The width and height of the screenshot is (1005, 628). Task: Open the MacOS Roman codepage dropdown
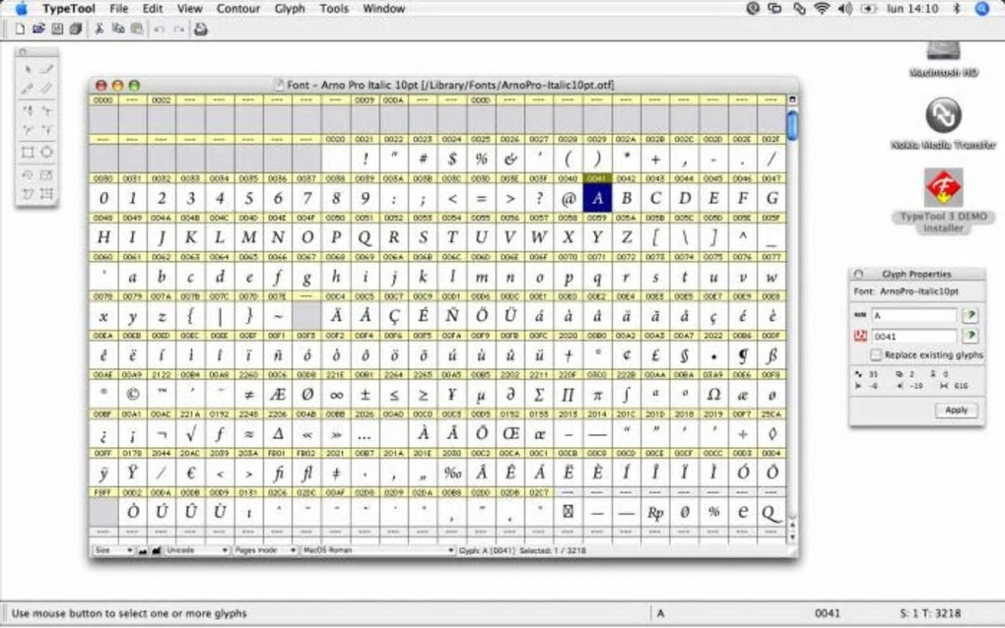click(x=377, y=550)
